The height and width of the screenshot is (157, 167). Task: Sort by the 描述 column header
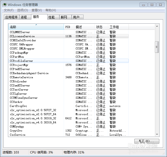pos(84,27)
